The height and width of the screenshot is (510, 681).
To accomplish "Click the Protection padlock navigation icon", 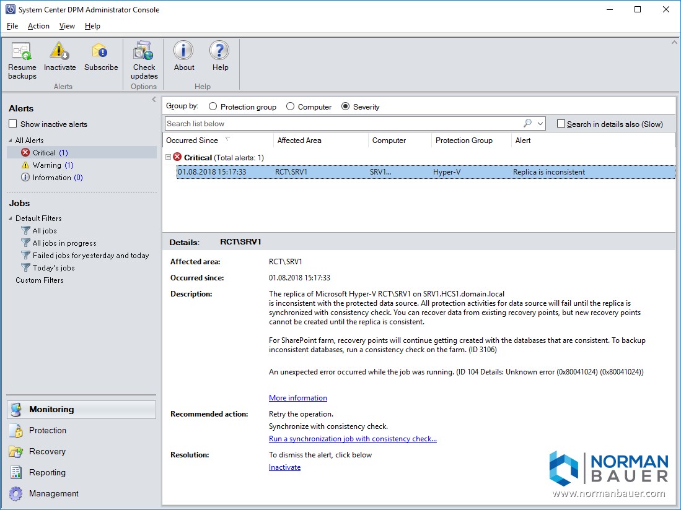I will (16, 430).
